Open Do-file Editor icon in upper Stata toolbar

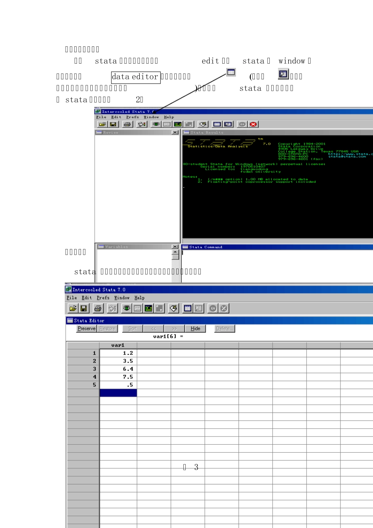(x=203, y=124)
